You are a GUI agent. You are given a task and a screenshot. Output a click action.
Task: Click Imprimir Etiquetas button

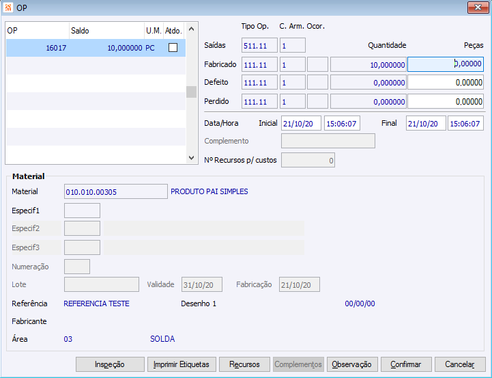point(182,364)
